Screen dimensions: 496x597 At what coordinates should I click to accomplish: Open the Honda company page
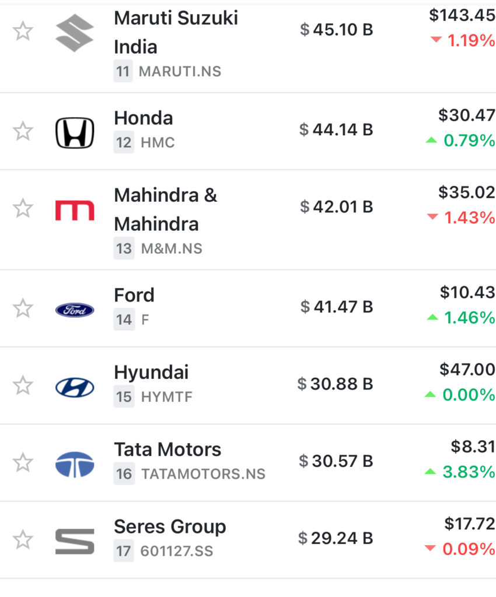pyautogui.click(x=144, y=118)
